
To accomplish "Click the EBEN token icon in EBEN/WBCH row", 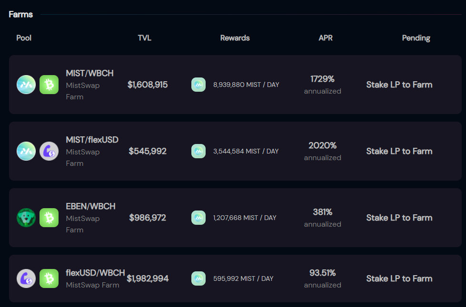I will 26,218.
